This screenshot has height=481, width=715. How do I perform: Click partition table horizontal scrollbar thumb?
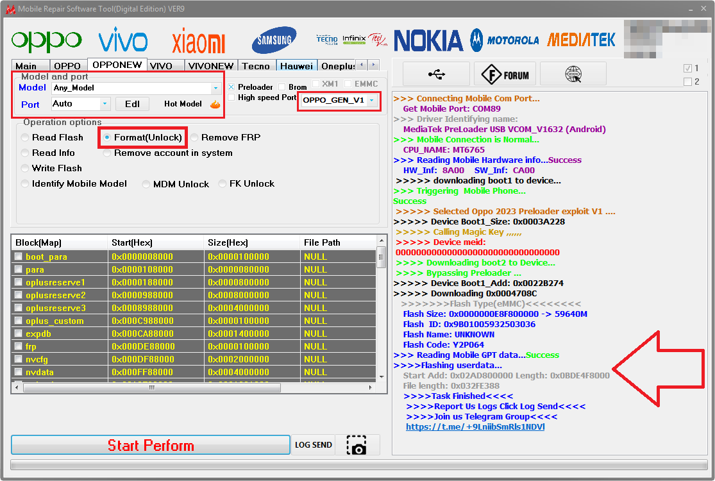tap(152, 387)
